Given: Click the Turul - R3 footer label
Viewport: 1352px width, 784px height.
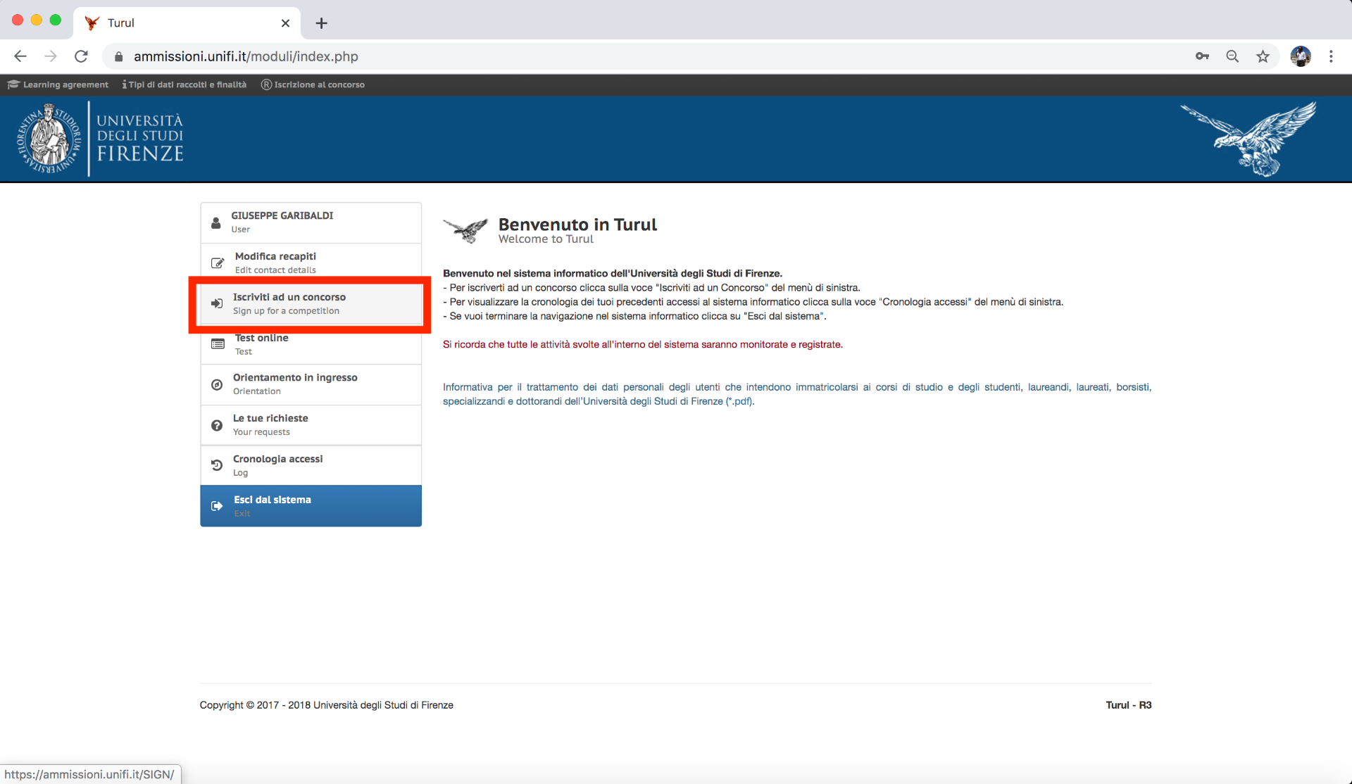Looking at the screenshot, I should click(x=1129, y=705).
